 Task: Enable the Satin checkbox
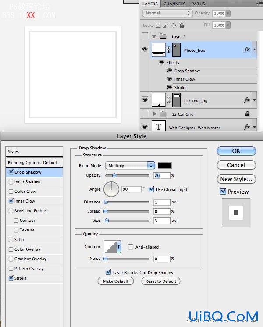coord(11,240)
